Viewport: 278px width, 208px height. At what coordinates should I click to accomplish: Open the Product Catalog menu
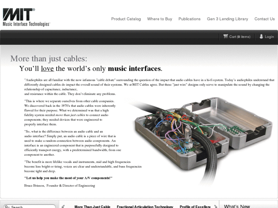tap(126, 19)
